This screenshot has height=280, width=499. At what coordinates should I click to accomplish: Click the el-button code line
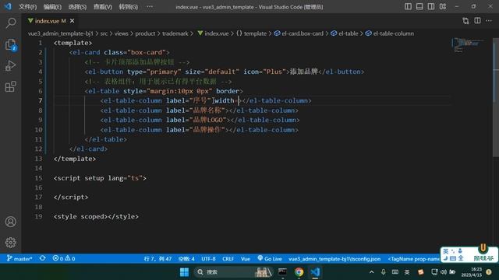click(225, 72)
